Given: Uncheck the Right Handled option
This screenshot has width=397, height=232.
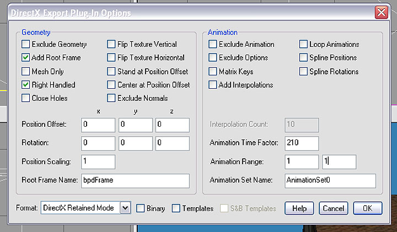Looking at the screenshot, I should pos(25,85).
